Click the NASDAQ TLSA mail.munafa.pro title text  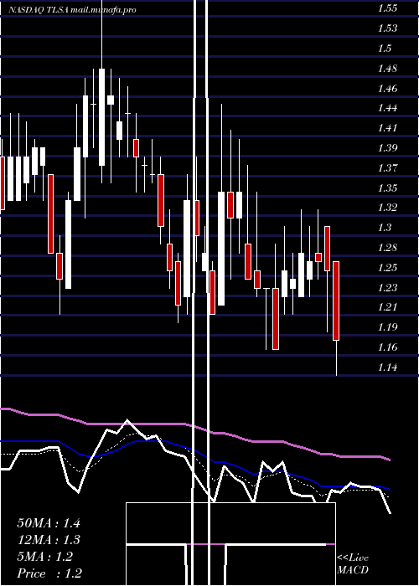(x=72, y=10)
